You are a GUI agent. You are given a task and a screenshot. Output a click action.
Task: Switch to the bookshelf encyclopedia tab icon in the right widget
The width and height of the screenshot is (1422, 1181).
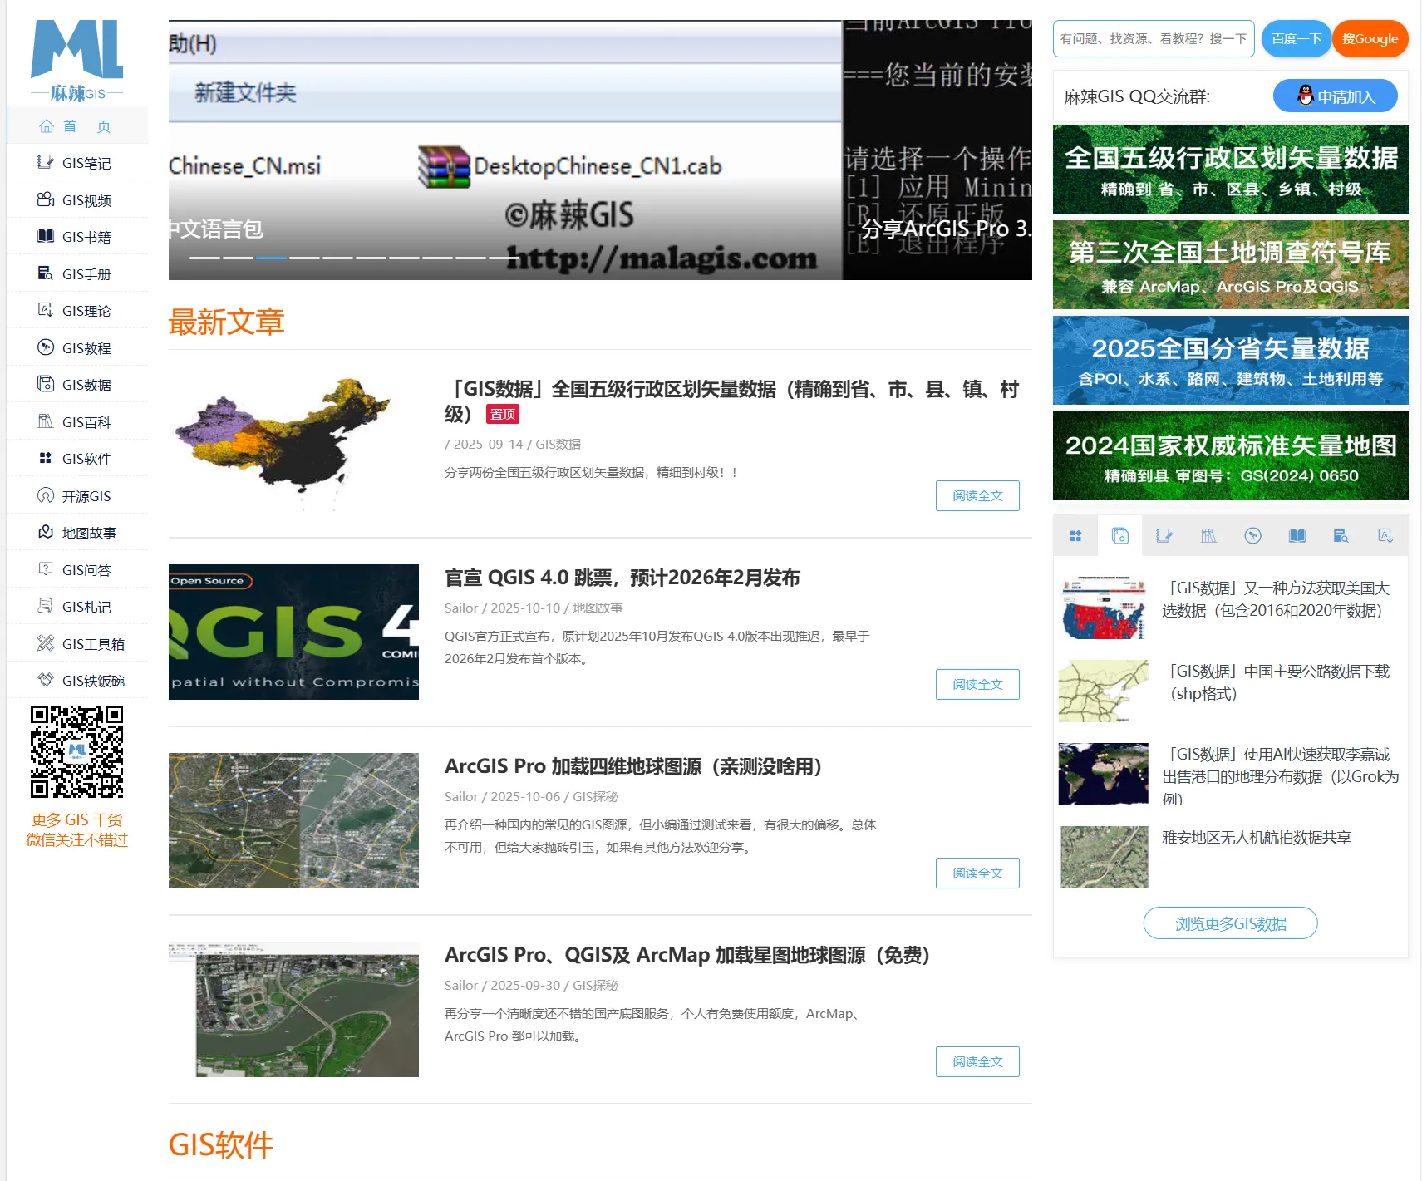pos(1208,536)
